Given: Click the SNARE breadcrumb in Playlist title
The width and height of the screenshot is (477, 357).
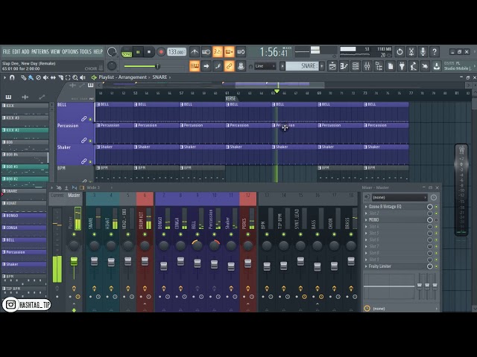Looking at the screenshot, I should pos(159,77).
